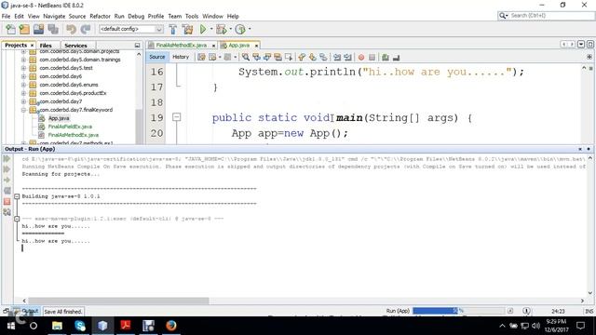The width and height of the screenshot is (596, 335).
Task: Click the Start Macro Recording red circle icon
Action: pos(361,58)
